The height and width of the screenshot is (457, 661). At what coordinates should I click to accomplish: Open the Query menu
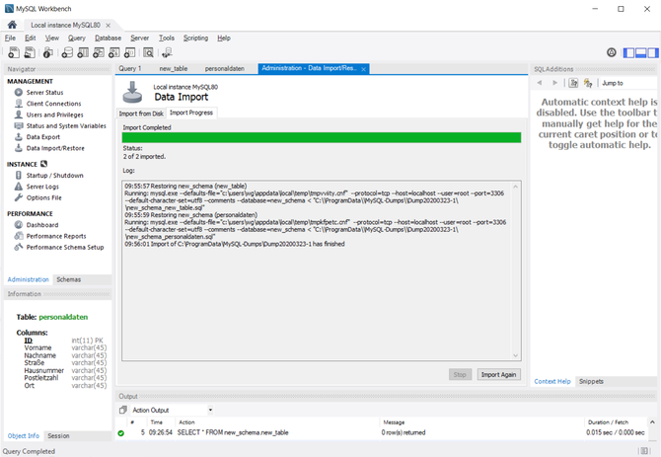pos(77,38)
